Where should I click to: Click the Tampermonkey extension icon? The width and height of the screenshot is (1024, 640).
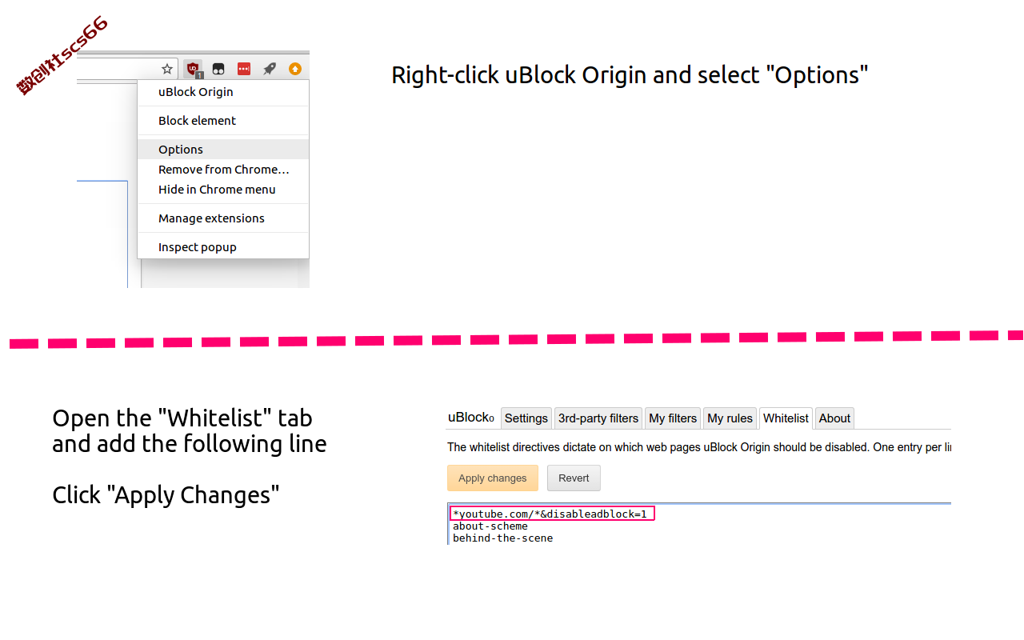click(x=218, y=69)
